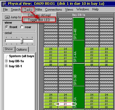Viewport: 115px width, 110px height.
Task: Select disk 04 in leftmost column beside SPS-4A
Action: (51, 49)
